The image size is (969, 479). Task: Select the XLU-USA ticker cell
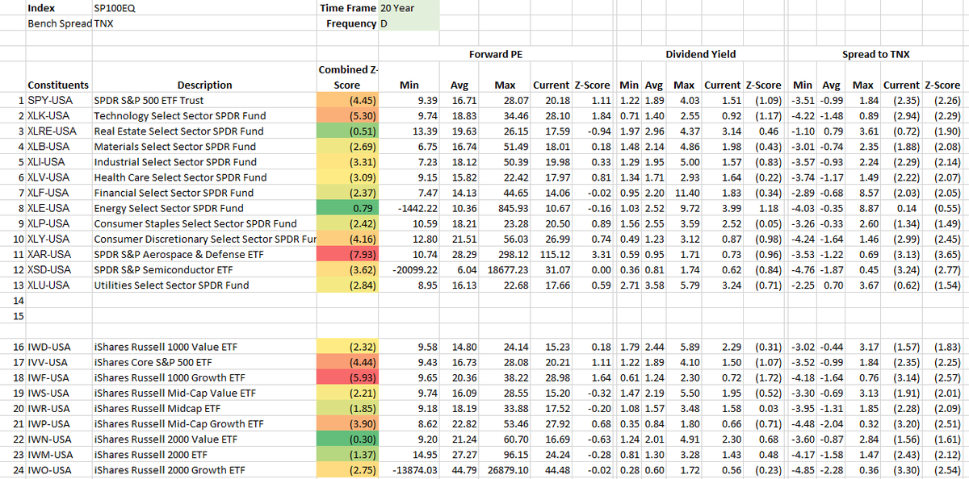pyautogui.click(x=59, y=284)
